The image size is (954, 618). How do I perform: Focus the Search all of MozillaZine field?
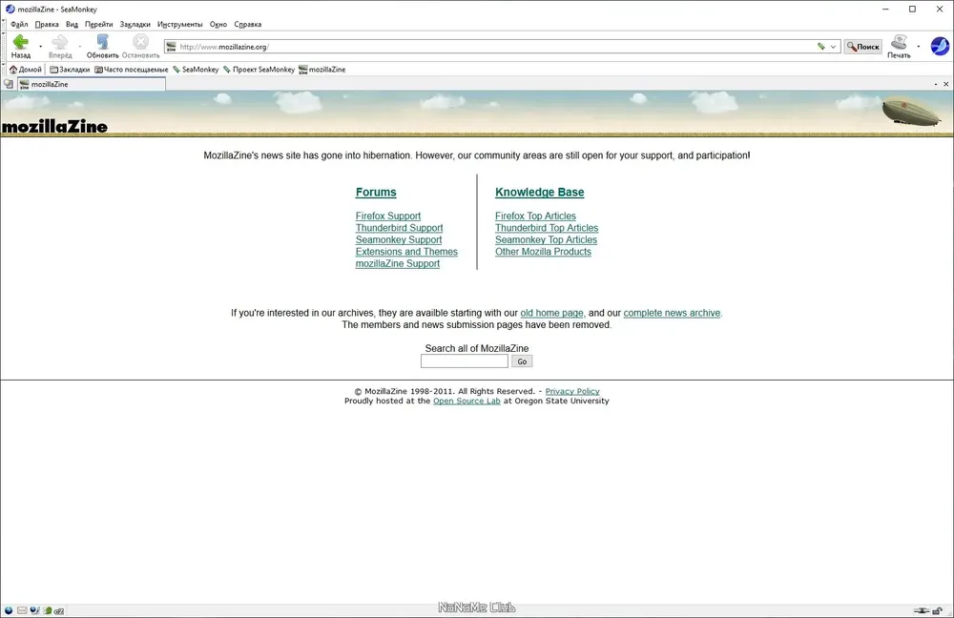click(465, 361)
